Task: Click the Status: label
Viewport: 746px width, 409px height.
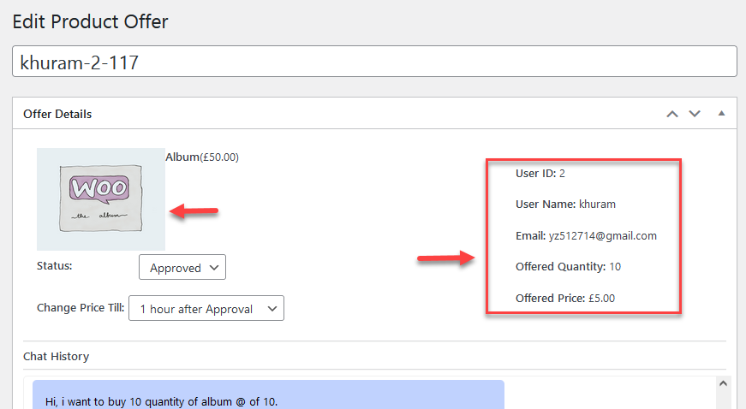Action: [x=54, y=266]
